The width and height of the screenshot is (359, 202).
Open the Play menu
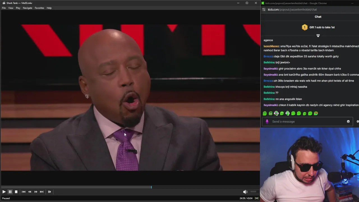click(x=18, y=8)
